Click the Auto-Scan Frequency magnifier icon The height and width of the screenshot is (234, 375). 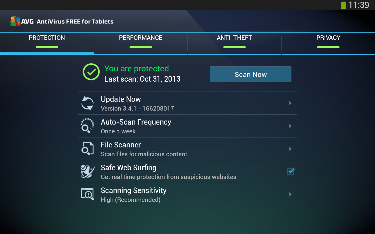point(87,126)
